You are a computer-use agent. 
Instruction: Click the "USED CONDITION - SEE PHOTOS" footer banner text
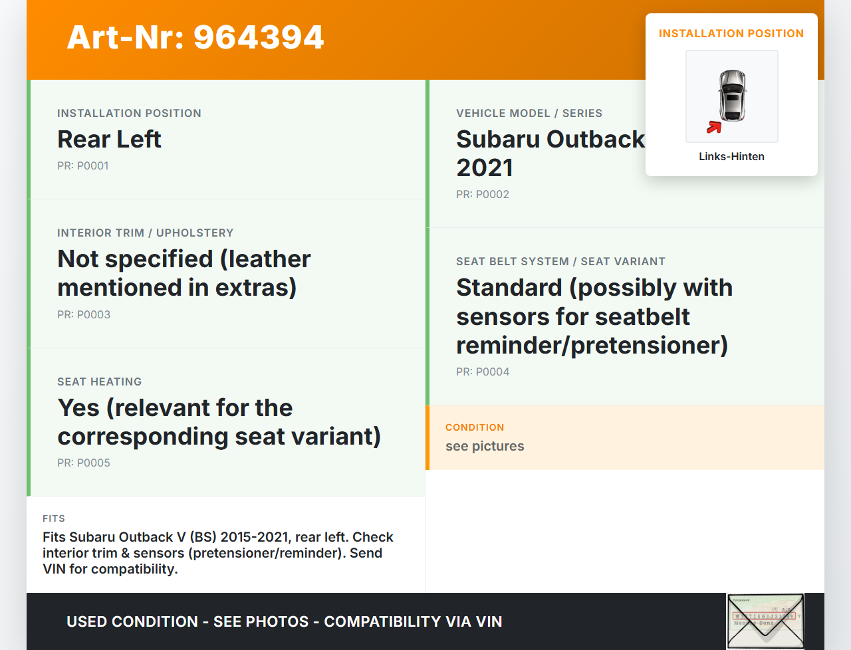[285, 621]
